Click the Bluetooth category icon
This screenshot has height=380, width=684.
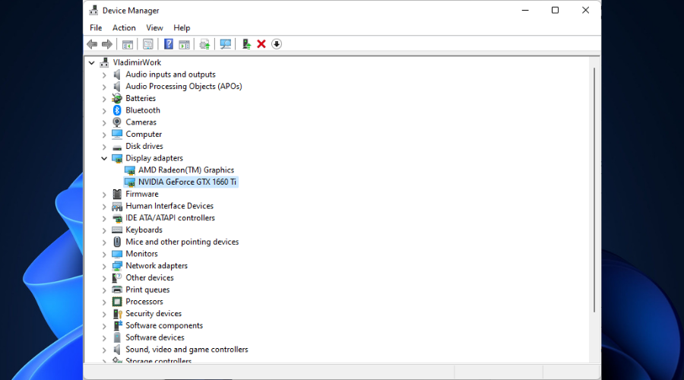117,110
